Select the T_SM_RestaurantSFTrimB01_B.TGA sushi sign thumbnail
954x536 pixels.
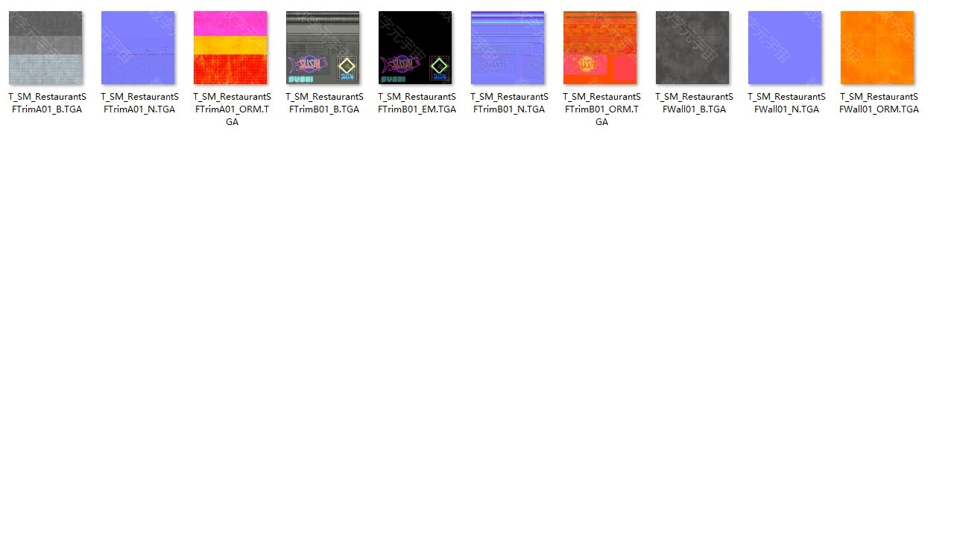click(x=323, y=48)
